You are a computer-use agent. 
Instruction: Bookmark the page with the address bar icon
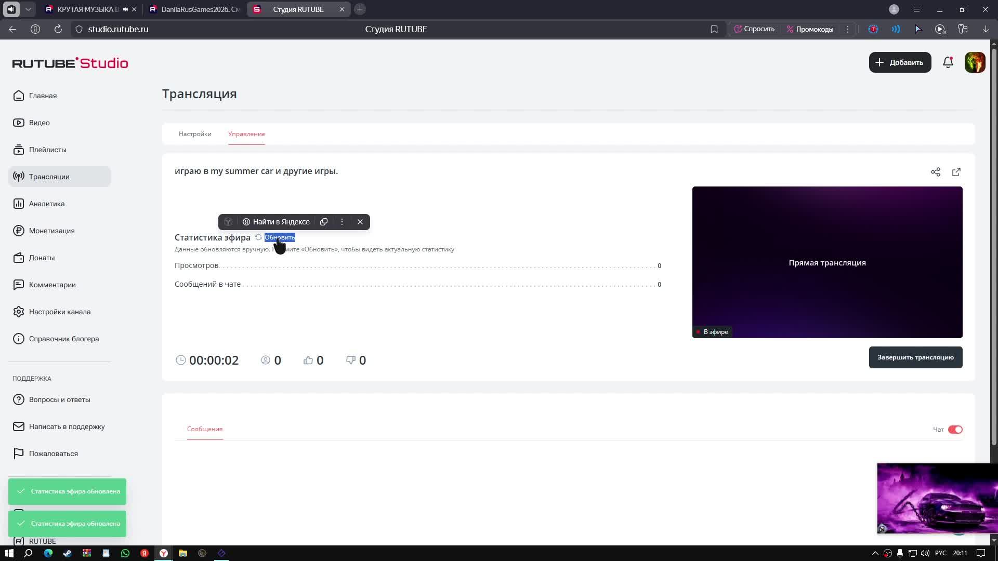click(714, 29)
